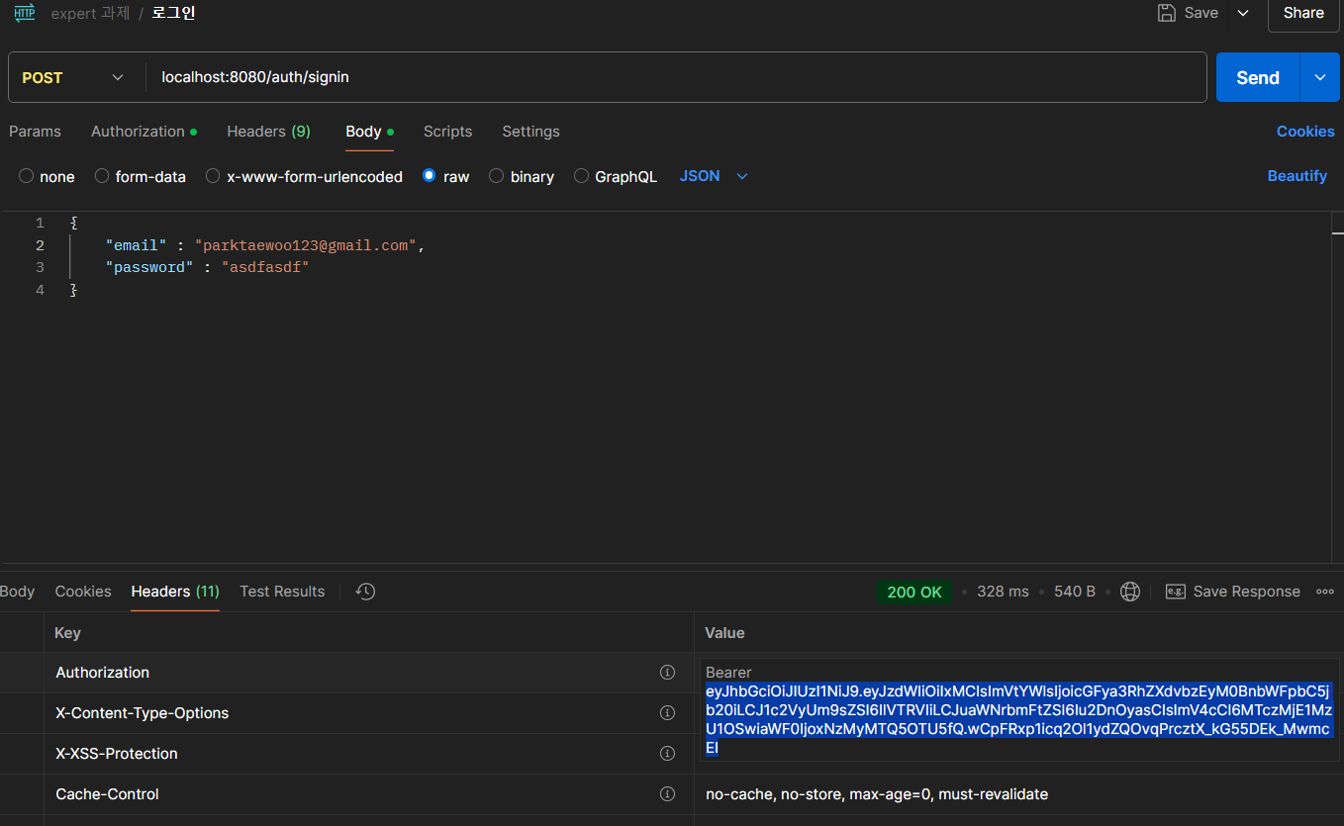Open the response more options ellipsis
The image size is (1344, 826).
(x=1325, y=592)
